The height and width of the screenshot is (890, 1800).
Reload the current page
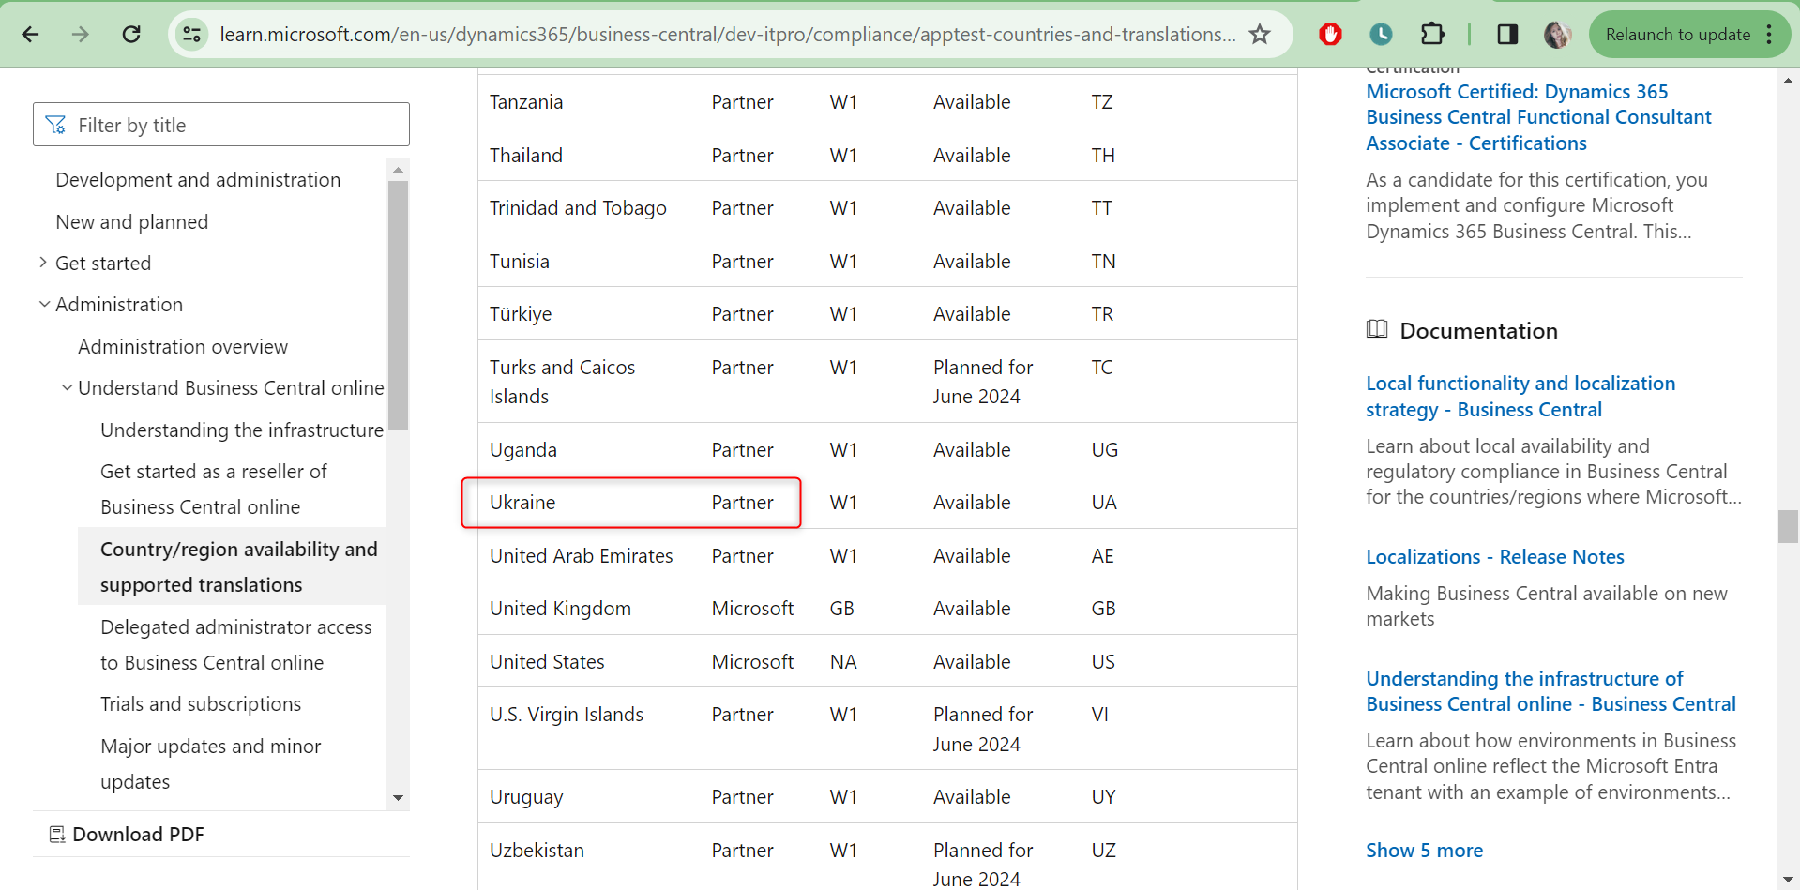[131, 35]
